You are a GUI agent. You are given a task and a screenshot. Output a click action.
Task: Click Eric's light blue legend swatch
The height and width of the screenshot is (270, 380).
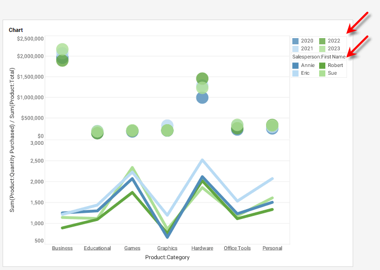click(x=296, y=73)
